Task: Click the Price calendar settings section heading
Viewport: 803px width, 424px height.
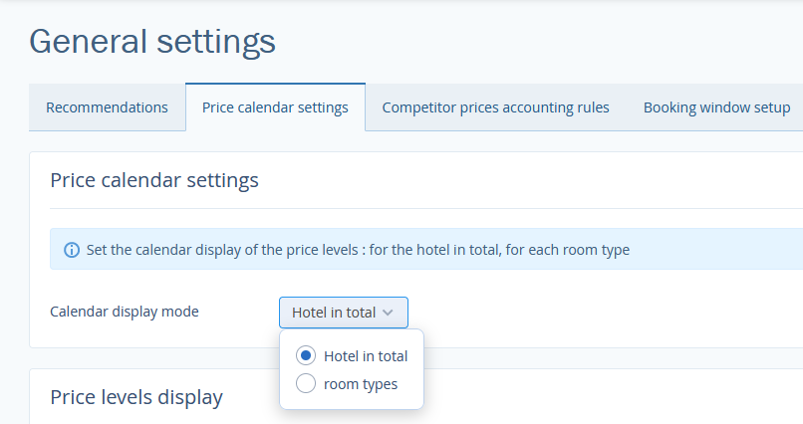Action: [154, 180]
